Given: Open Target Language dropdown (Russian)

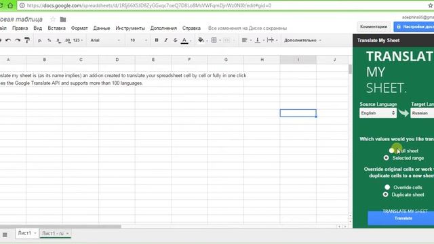Looking at the screenshot, I should [x=422, y=113].
